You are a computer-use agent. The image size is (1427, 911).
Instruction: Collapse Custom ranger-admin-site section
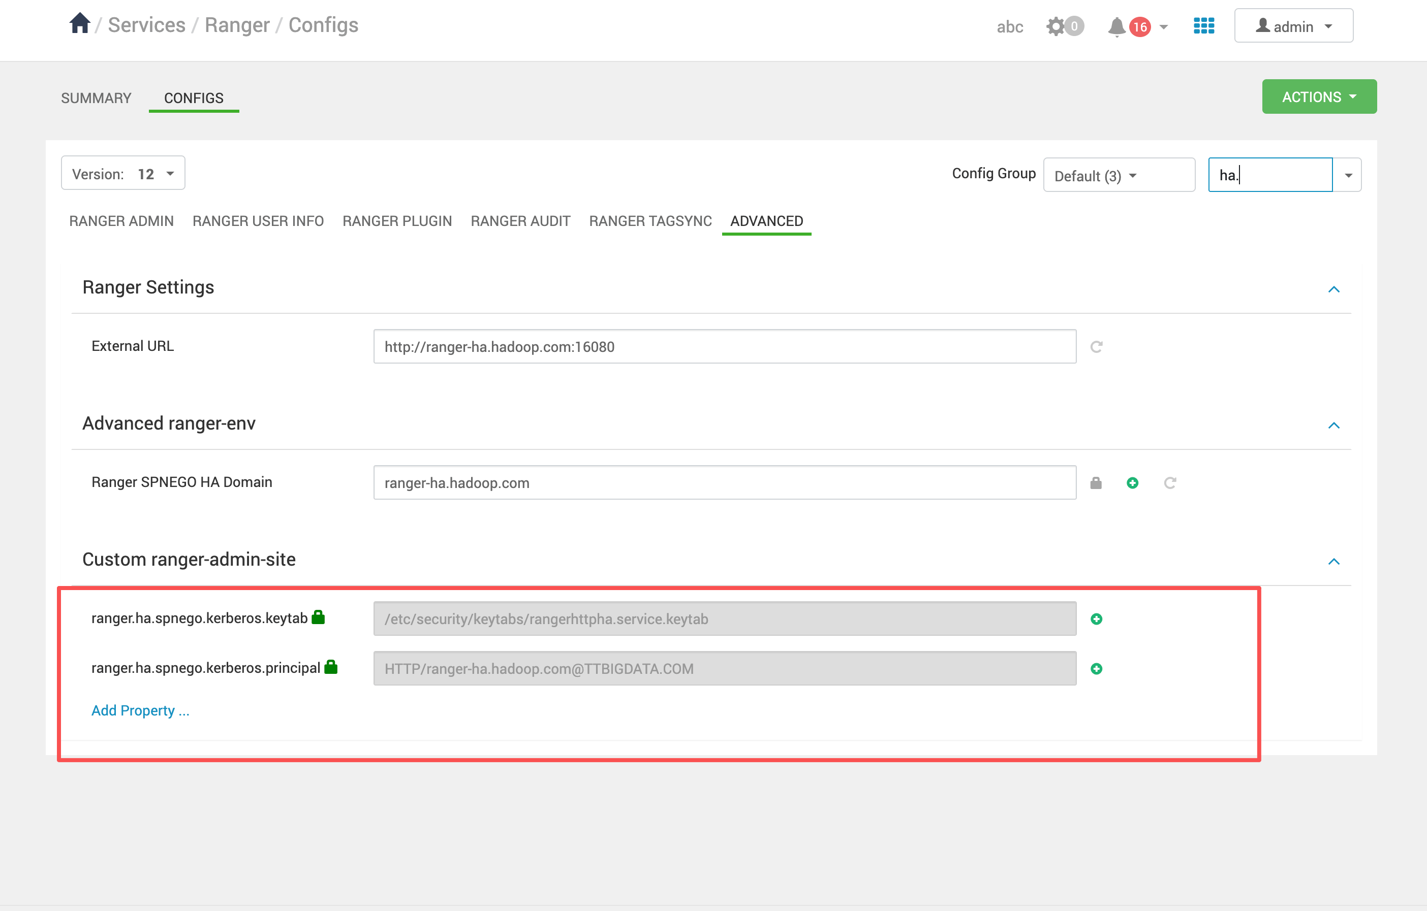click(x=1333, y=562)
